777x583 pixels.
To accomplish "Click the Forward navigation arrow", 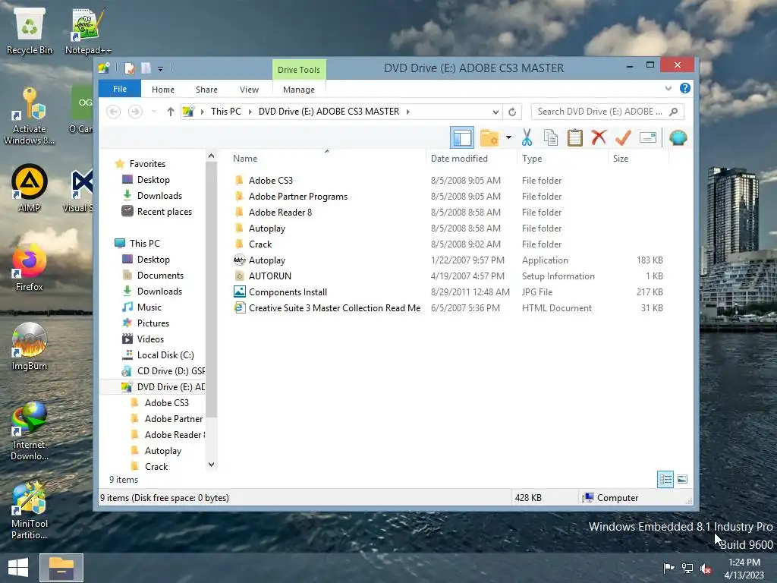I will (135, 112).
